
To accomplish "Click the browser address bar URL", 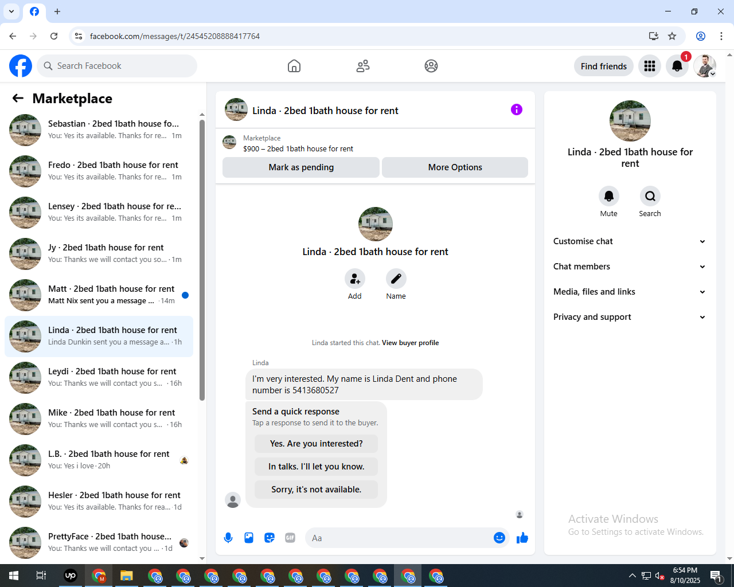I will pos(175,36).
